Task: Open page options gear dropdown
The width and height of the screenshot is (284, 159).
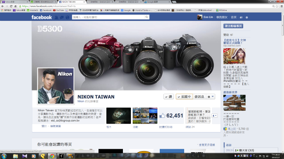Action: point(210,97)
